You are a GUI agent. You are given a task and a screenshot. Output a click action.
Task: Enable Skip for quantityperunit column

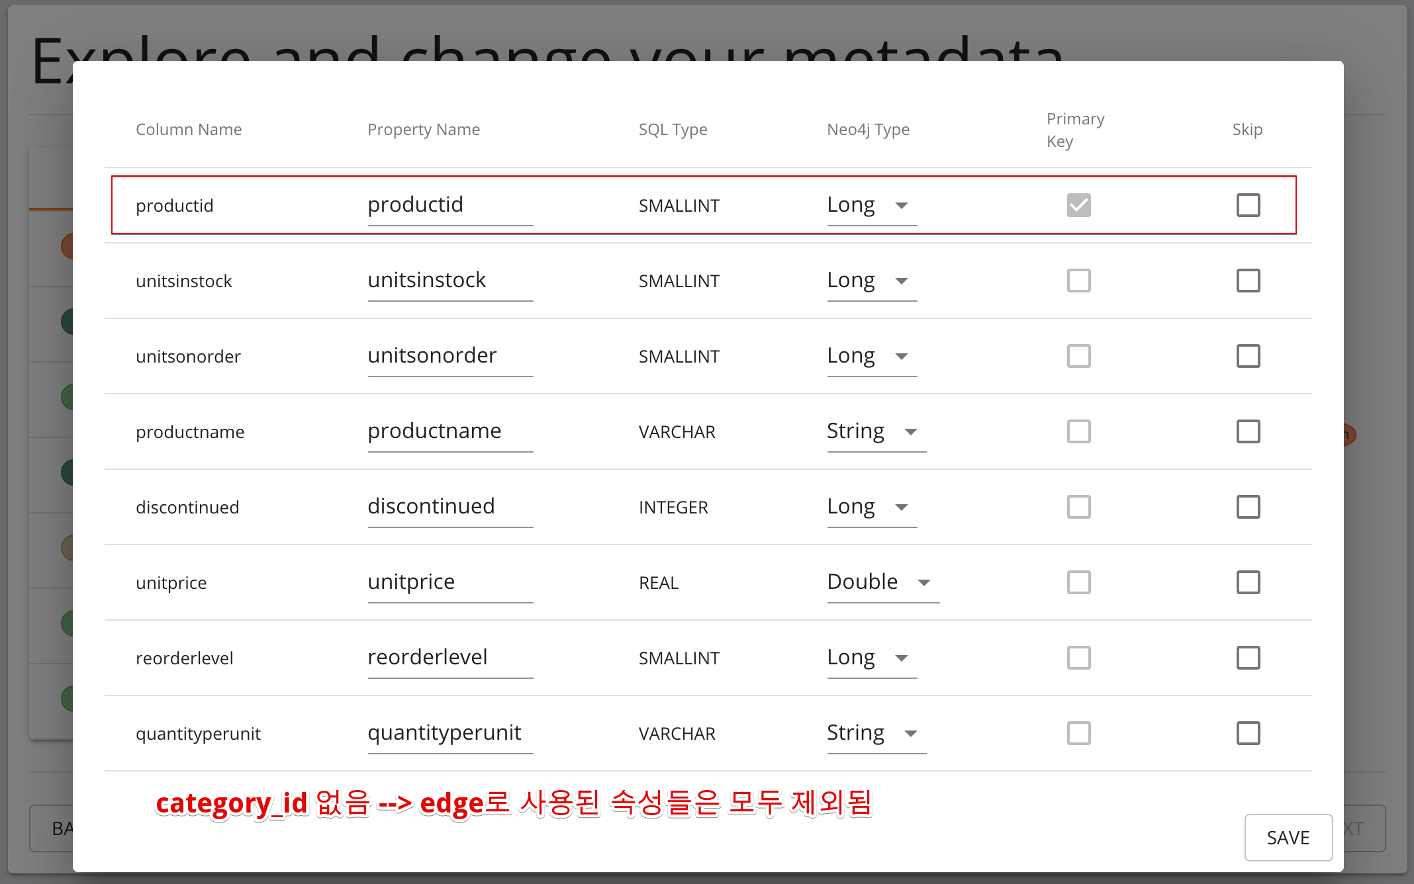click(1249, 733)
